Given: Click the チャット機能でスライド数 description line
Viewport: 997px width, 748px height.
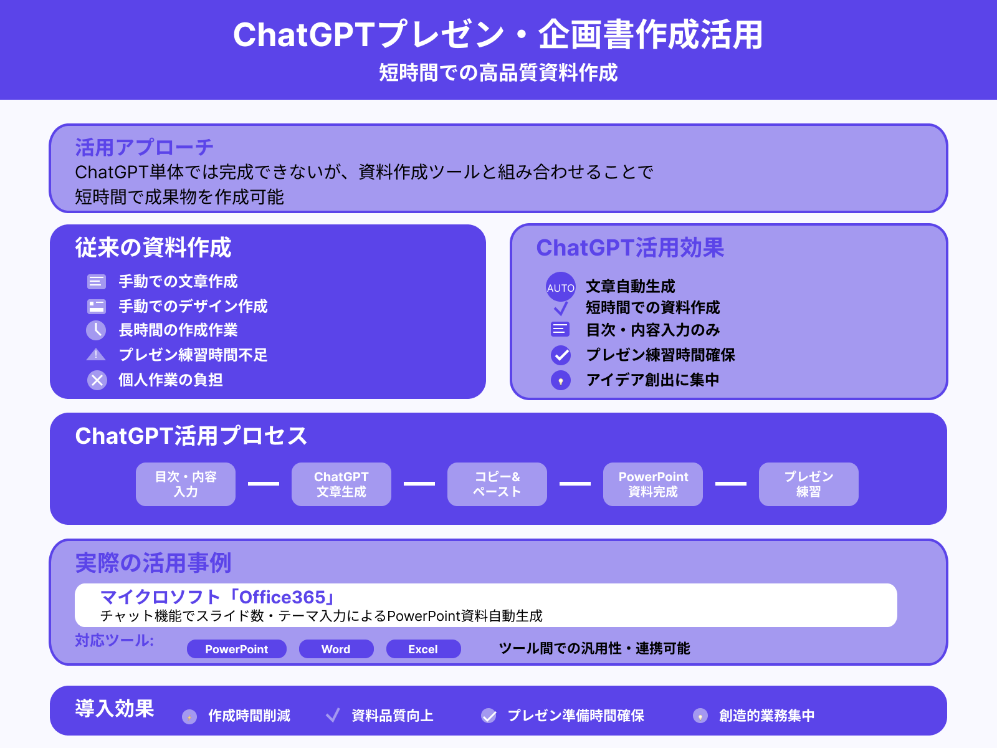Looking at the screenshot, I should coord(322,616).
